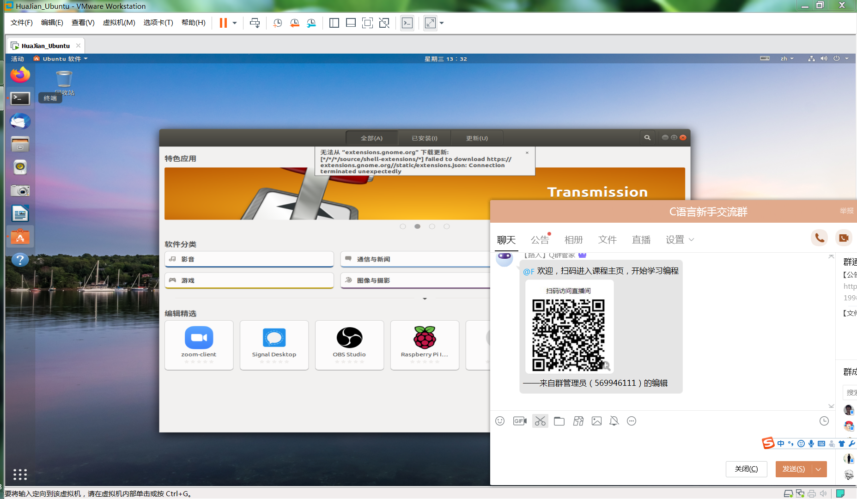Launch Terminal from the Ubuntu dock

coord(20,98)
